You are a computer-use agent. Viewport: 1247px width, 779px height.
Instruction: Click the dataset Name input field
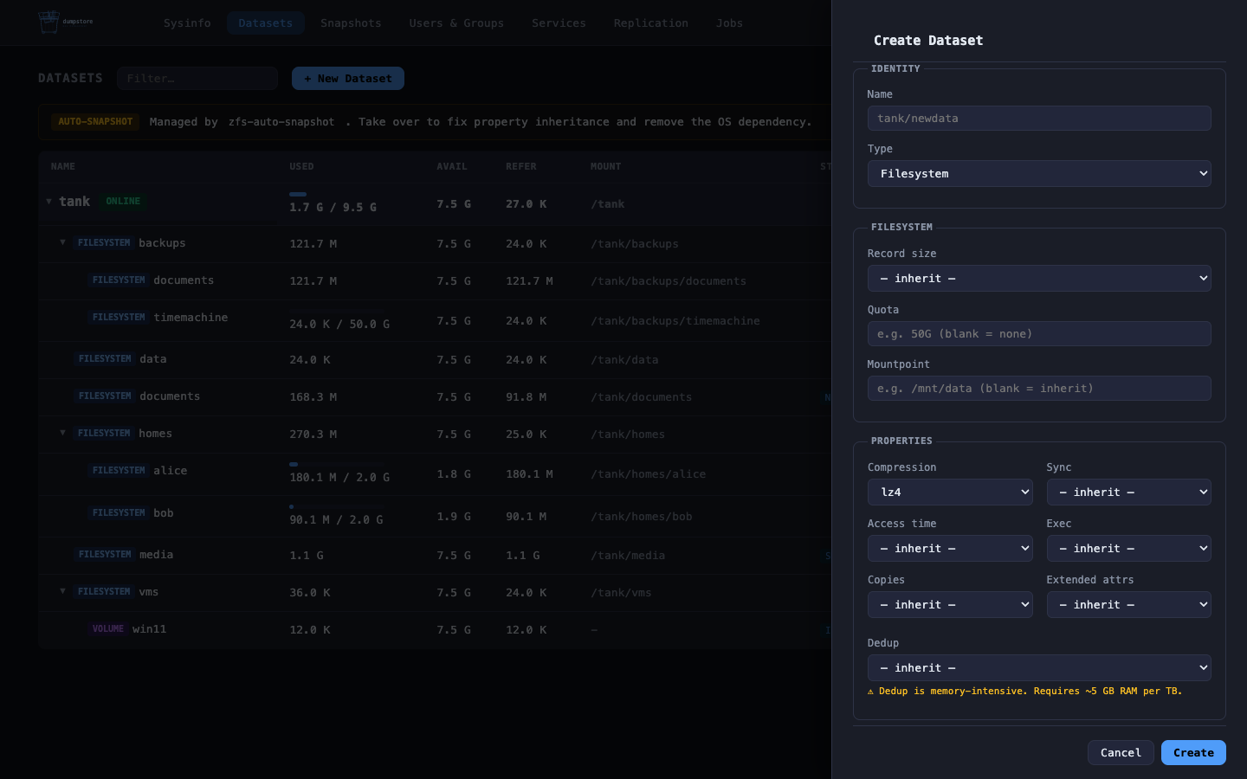[1039, 118]
